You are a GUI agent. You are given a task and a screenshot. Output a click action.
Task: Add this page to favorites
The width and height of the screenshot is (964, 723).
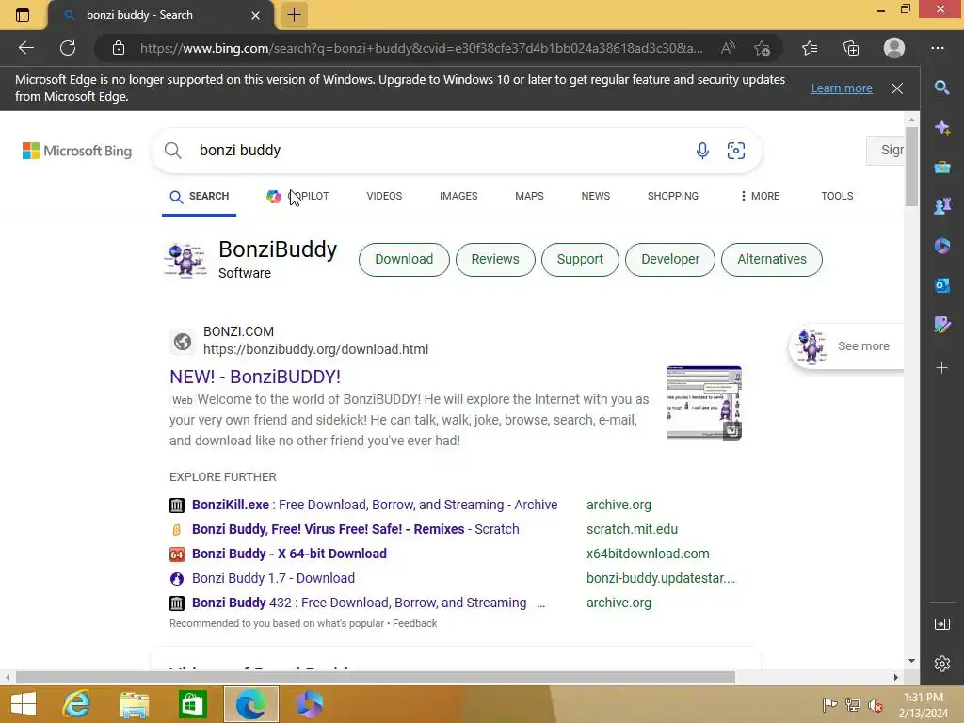coord(762,48)
